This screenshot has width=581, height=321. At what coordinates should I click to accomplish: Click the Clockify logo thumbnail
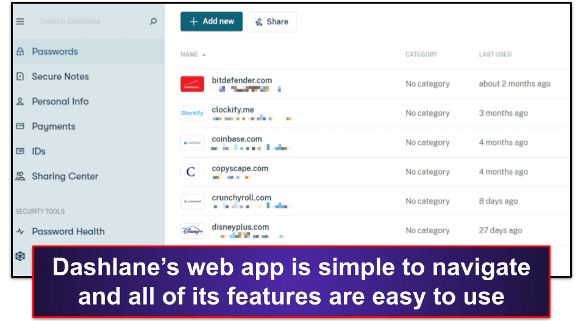tap(192, 113)
